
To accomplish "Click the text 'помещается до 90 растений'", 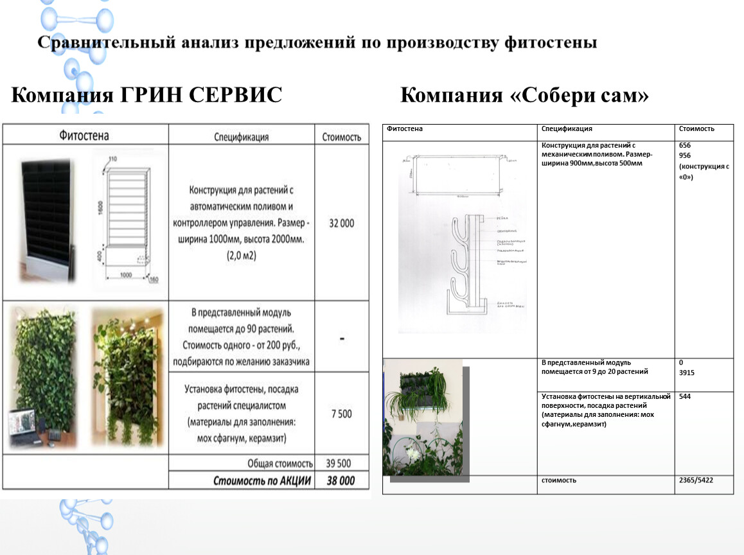I will pyautogui.click(x=241, y=329).
